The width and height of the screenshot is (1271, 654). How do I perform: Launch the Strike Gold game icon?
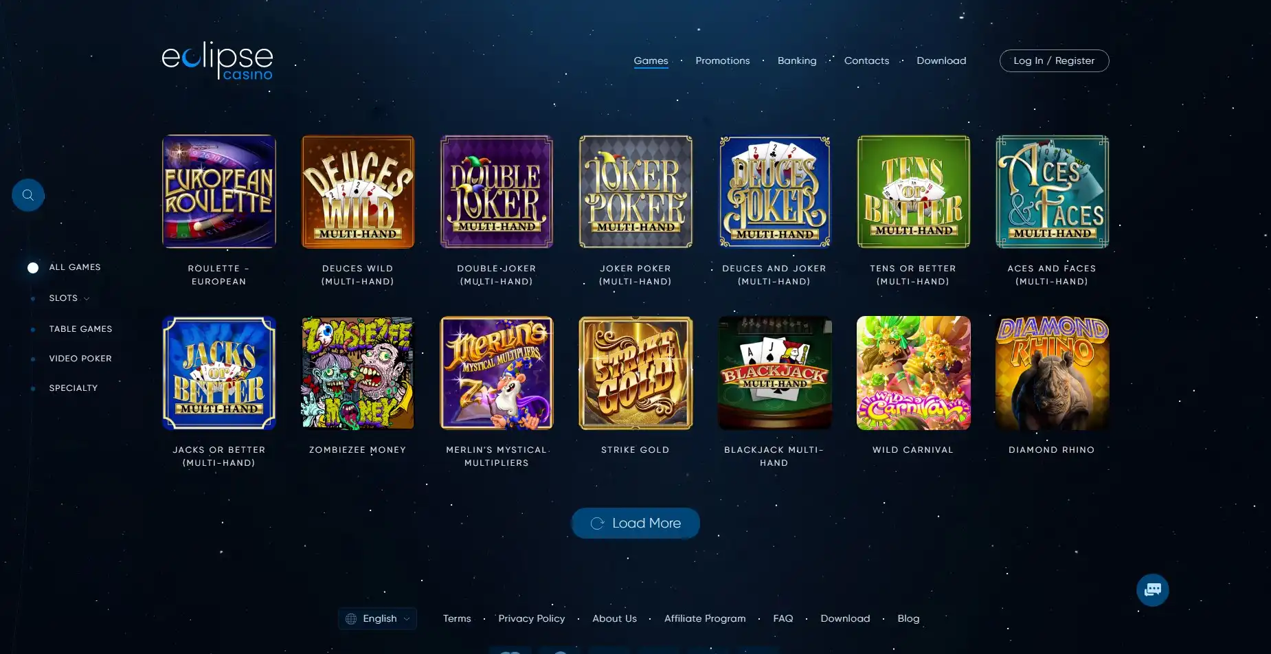click(635, 373)
